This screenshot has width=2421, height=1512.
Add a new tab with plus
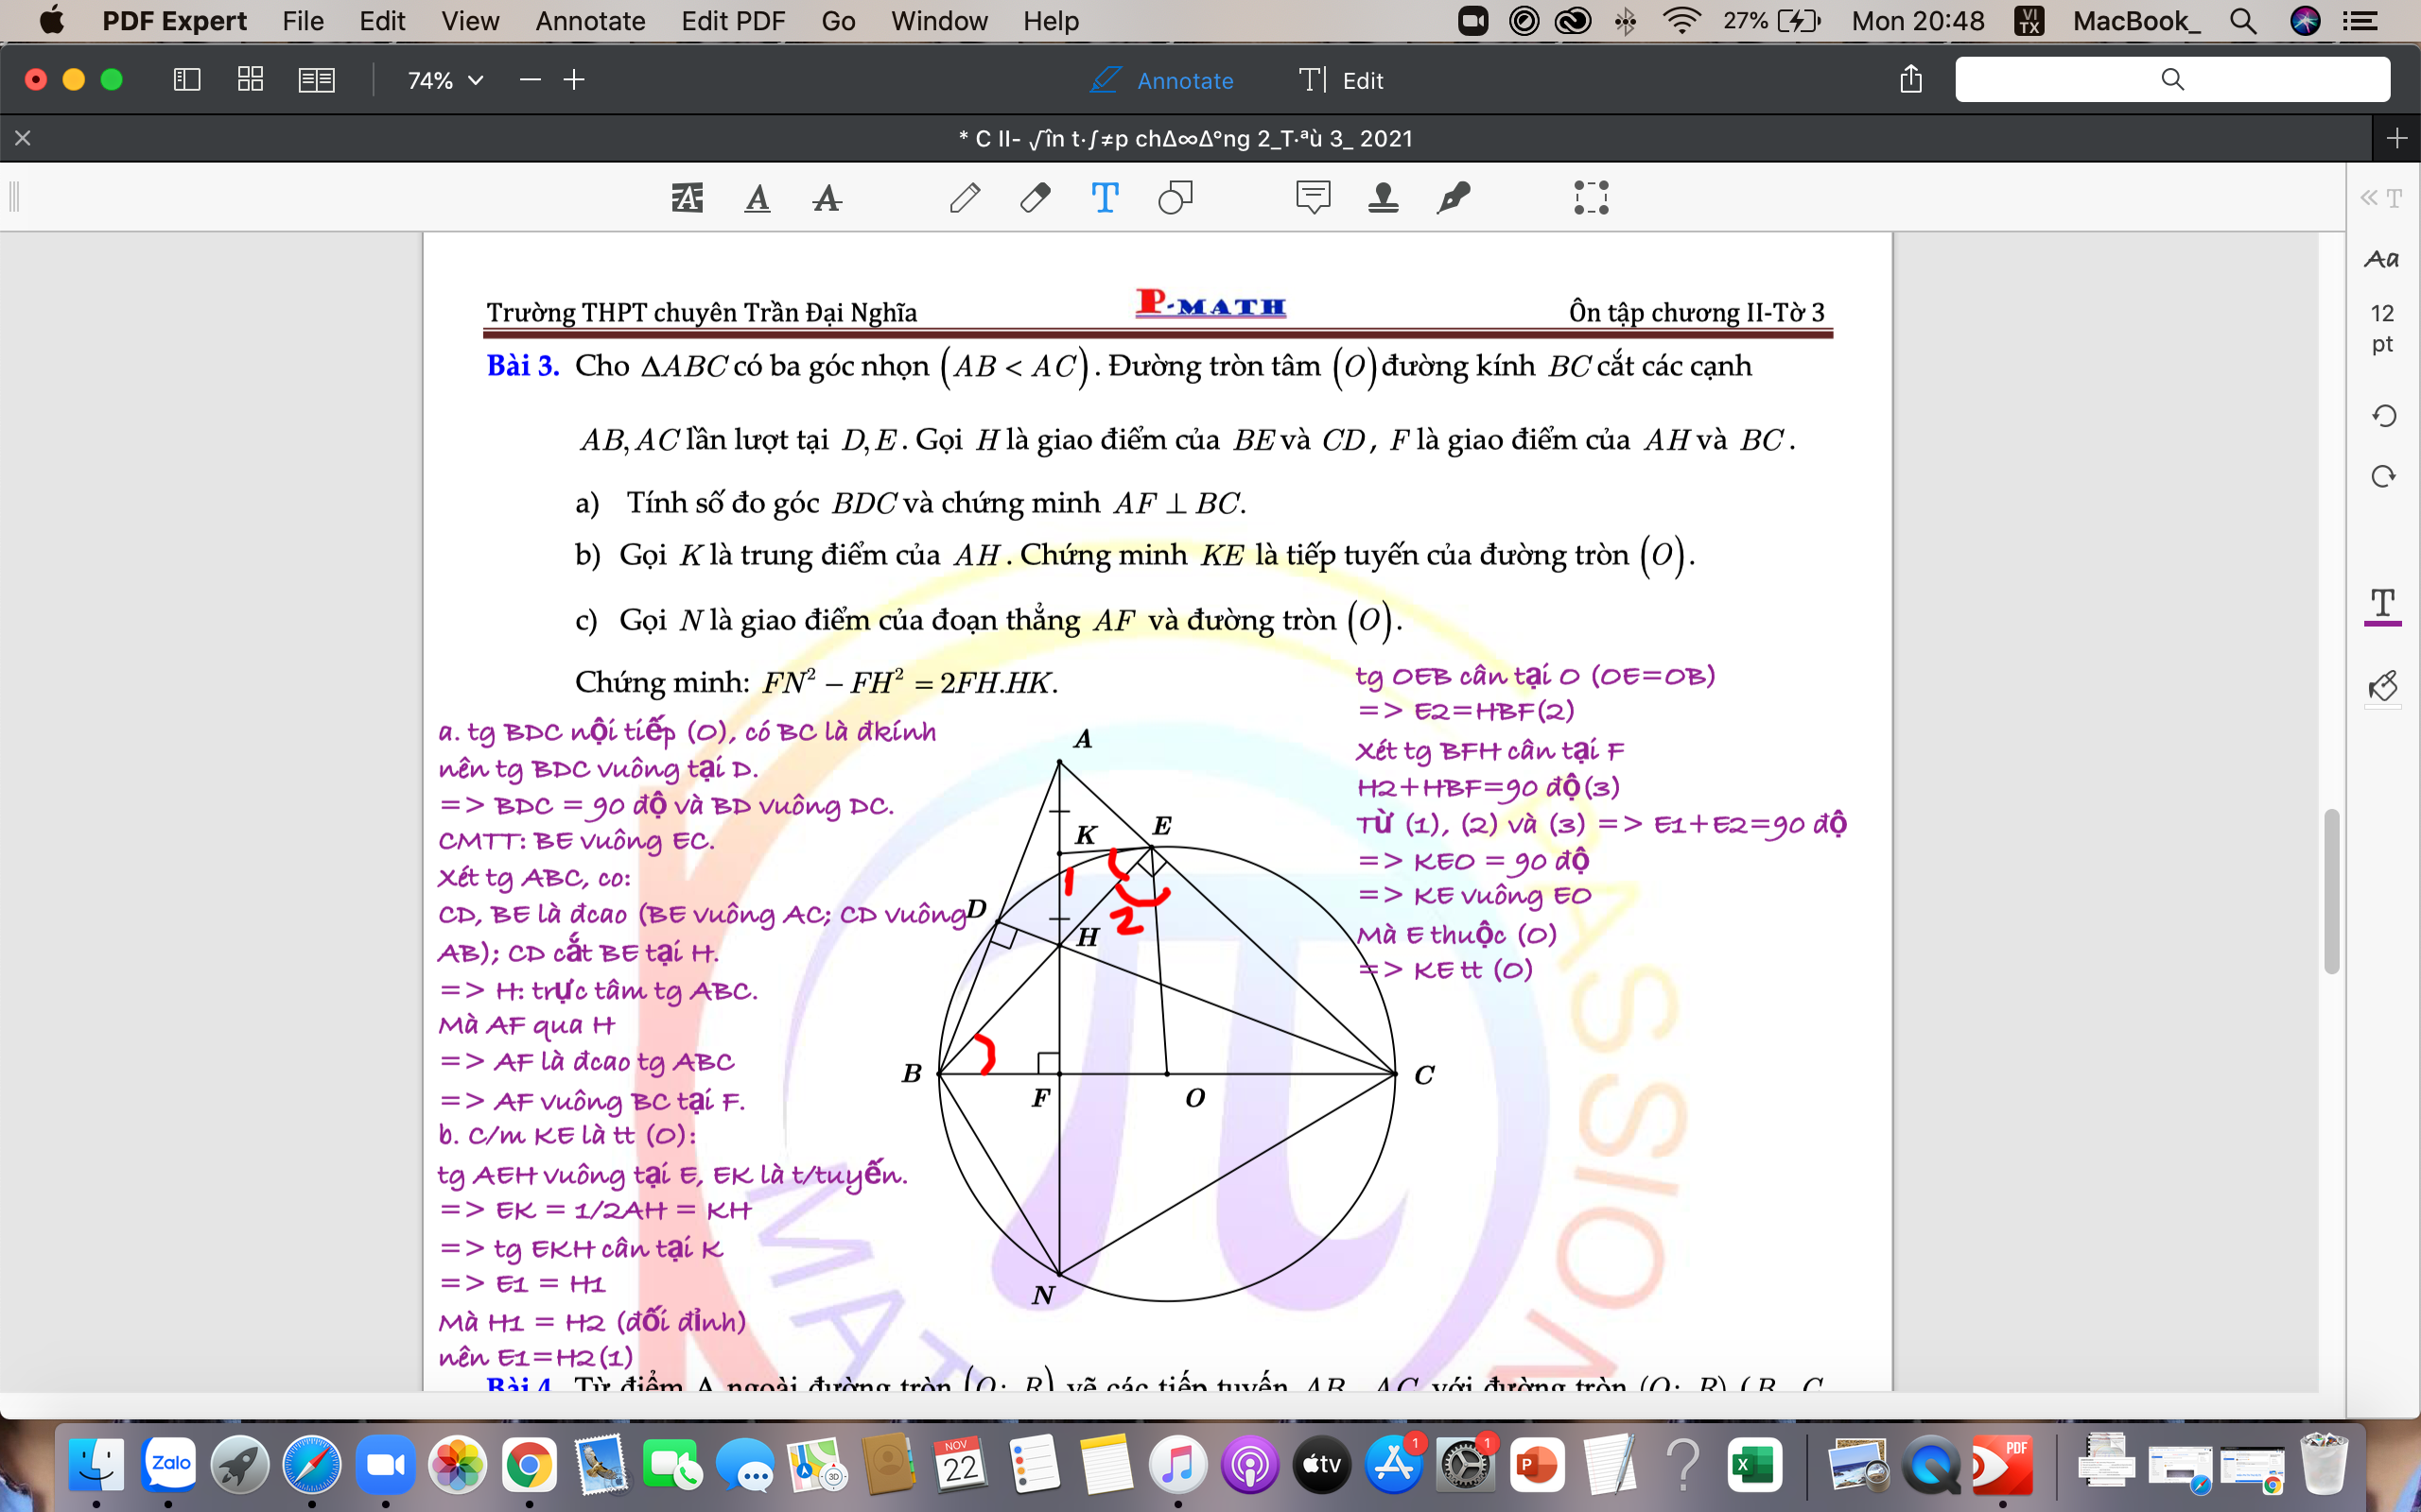click(2396, 138)
